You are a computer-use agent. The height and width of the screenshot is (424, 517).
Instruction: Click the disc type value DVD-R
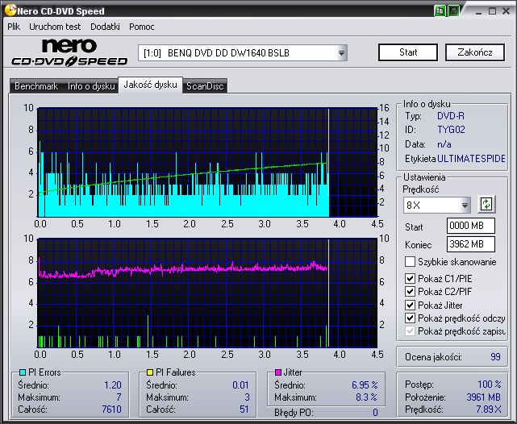[x=450, y=116]
